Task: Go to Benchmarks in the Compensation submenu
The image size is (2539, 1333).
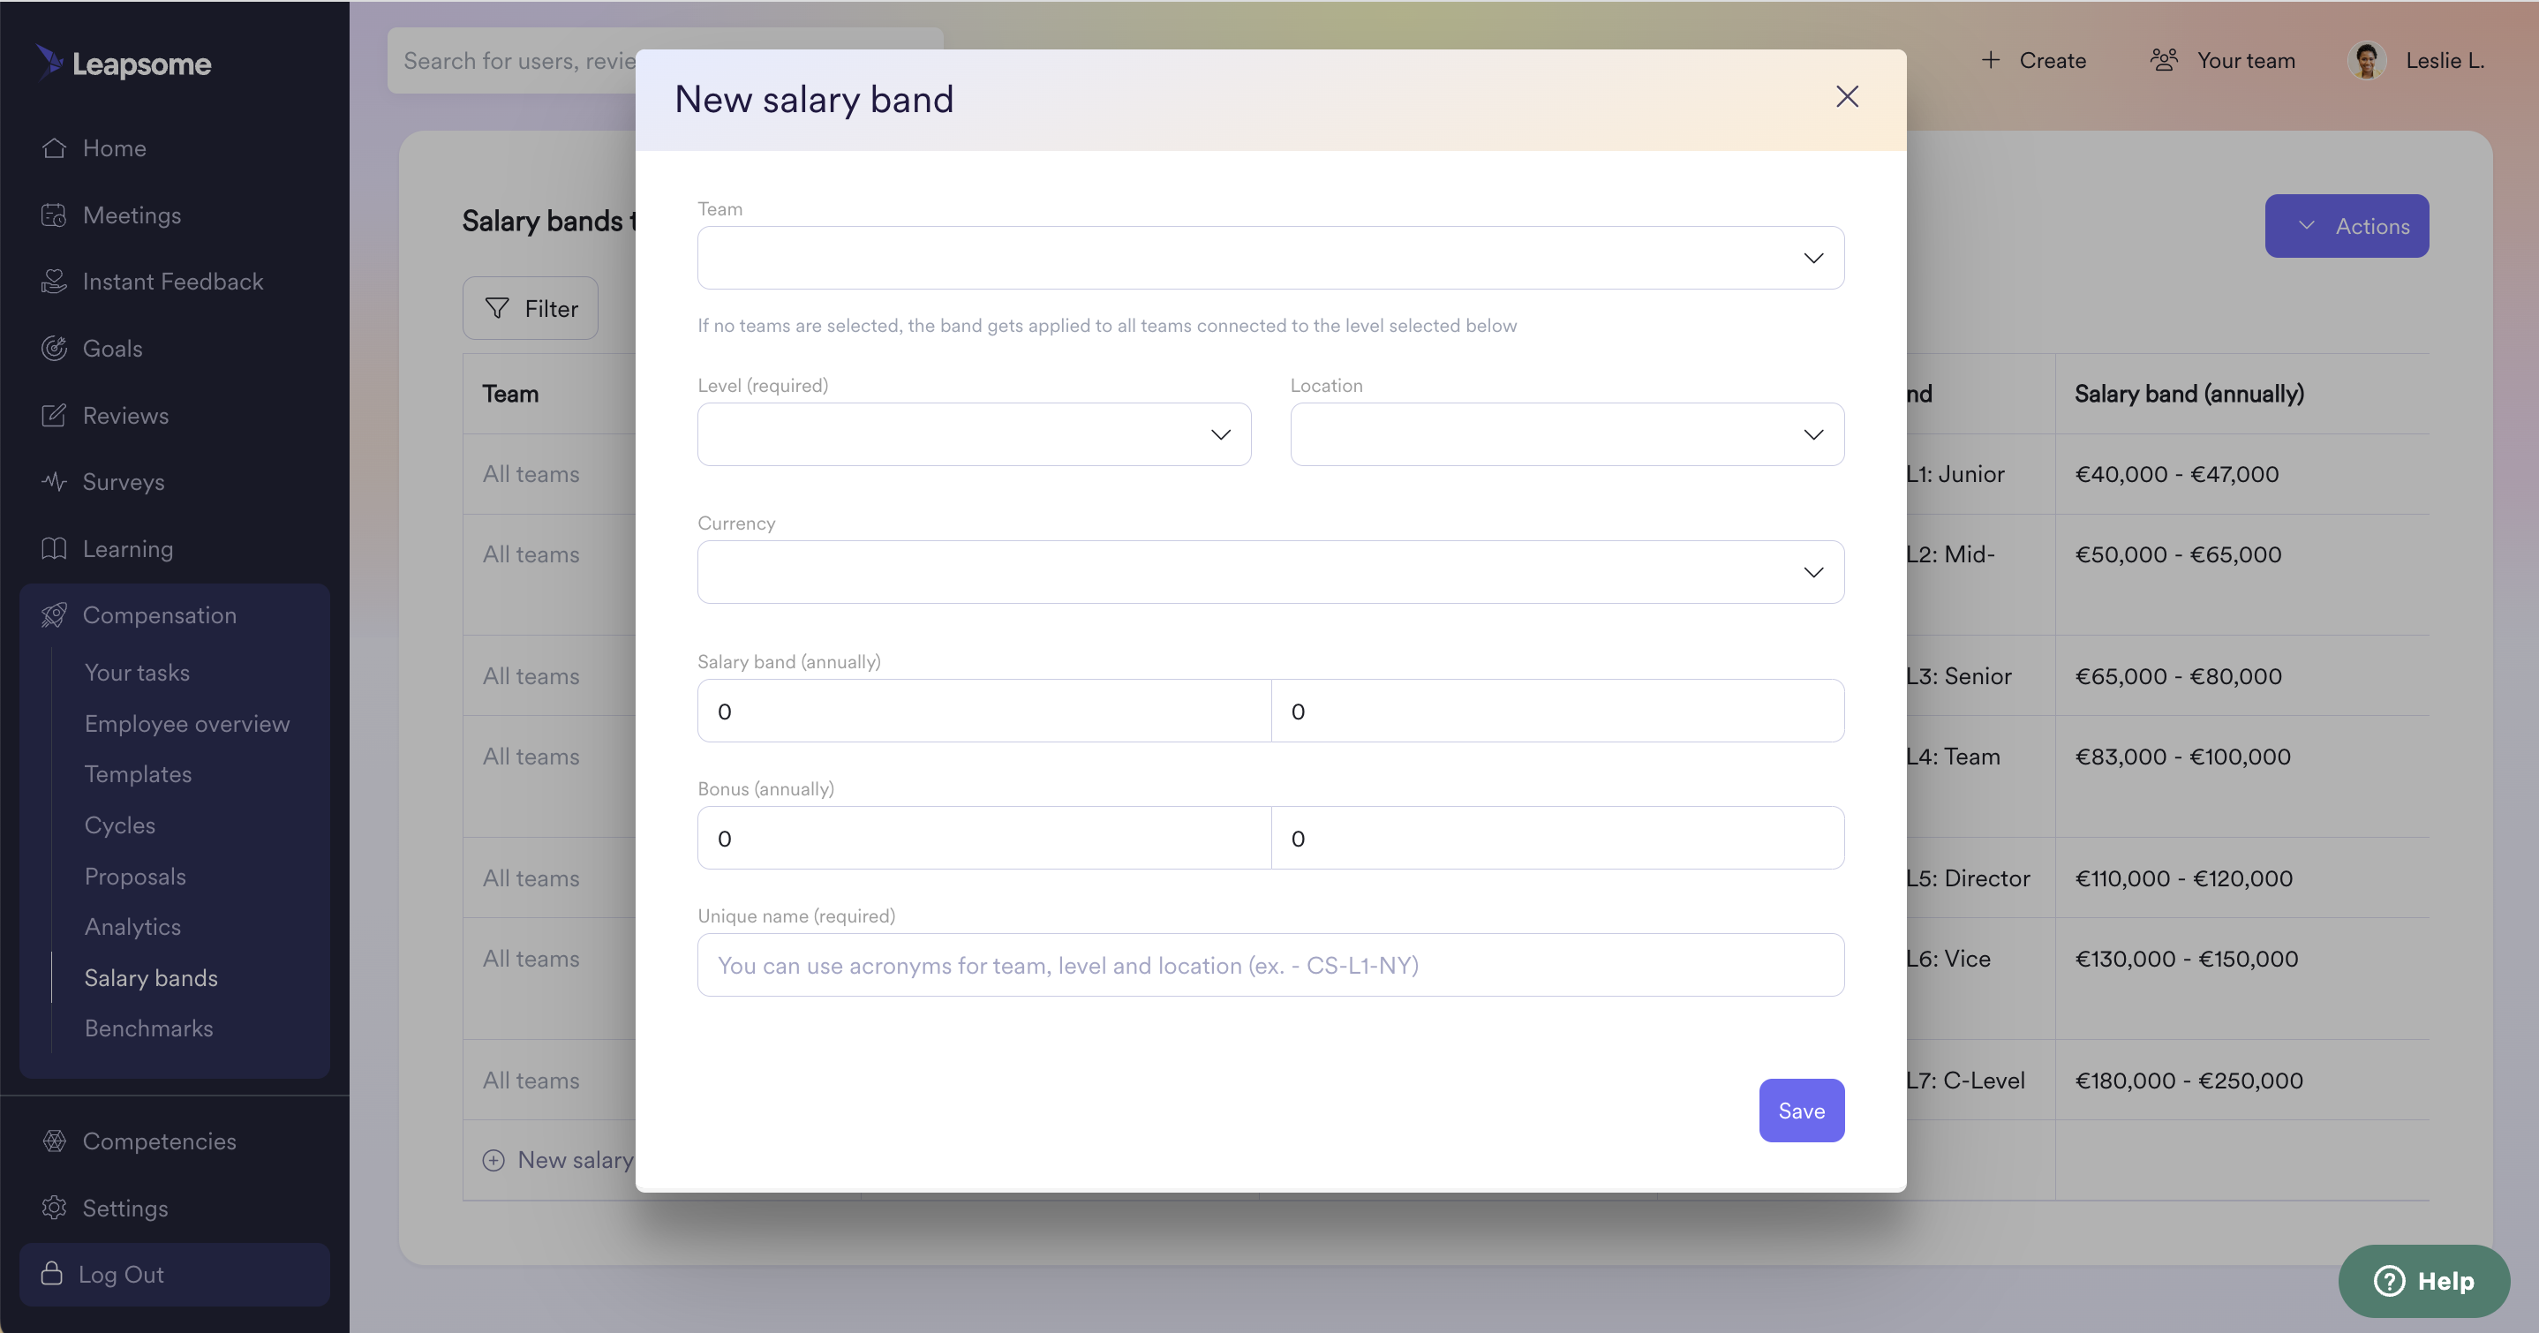Action: [149, 1028]
